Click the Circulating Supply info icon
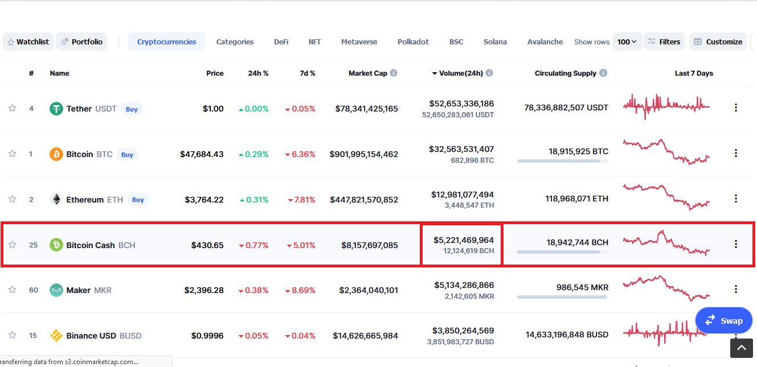Screen dimensions: 757x367 click(x=603, y=73)
